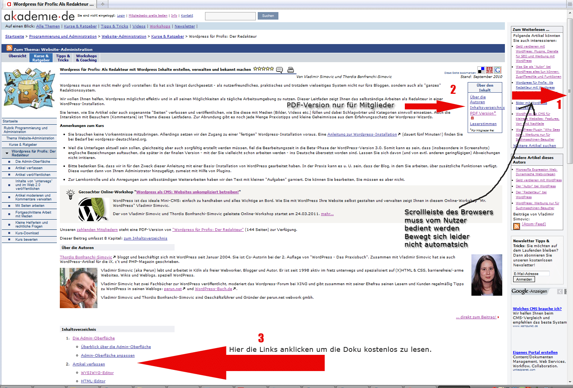Click the Login link in header

[x=121, y=16]
